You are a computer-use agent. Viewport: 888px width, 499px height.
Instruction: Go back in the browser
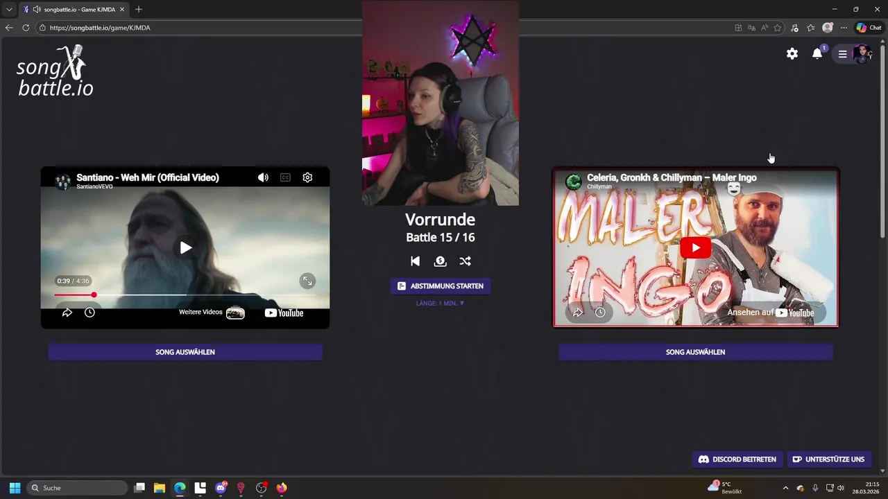[9, 28]
